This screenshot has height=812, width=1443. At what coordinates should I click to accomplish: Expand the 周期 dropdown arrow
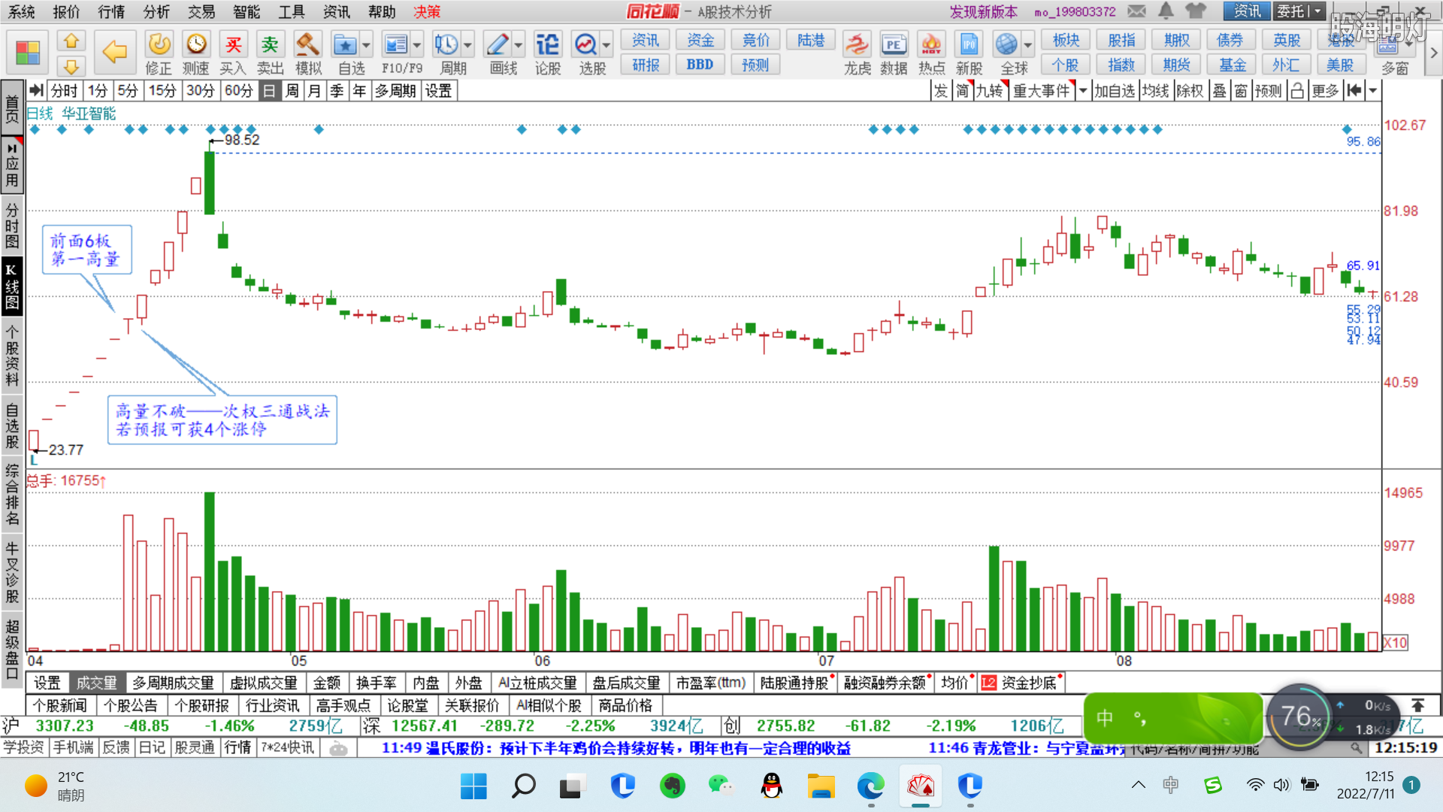[x=467, y=45]
